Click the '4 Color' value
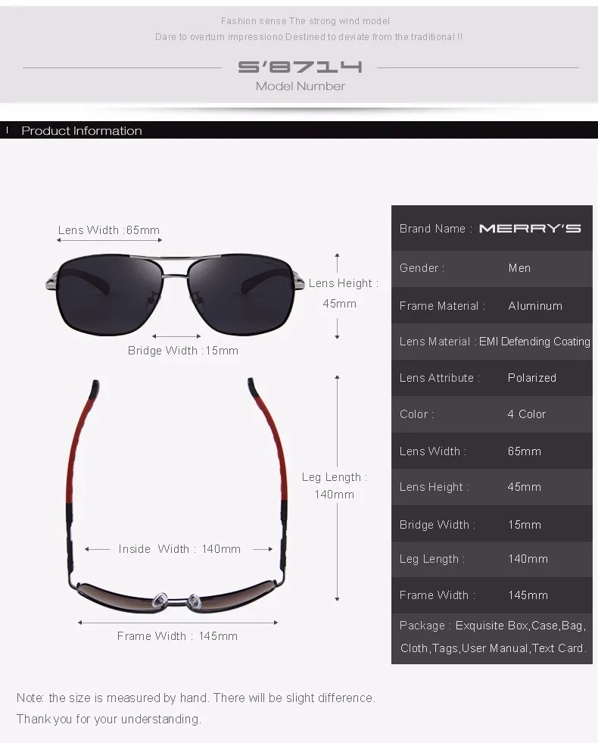 (527, 414)
